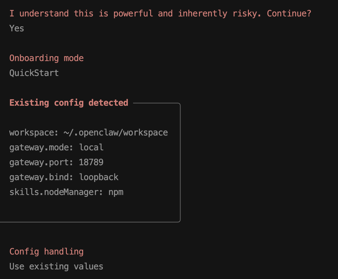Click the "Yes" answer below the risk prompt
This screenshot has width=338, height=279.
tap(17, 28)
